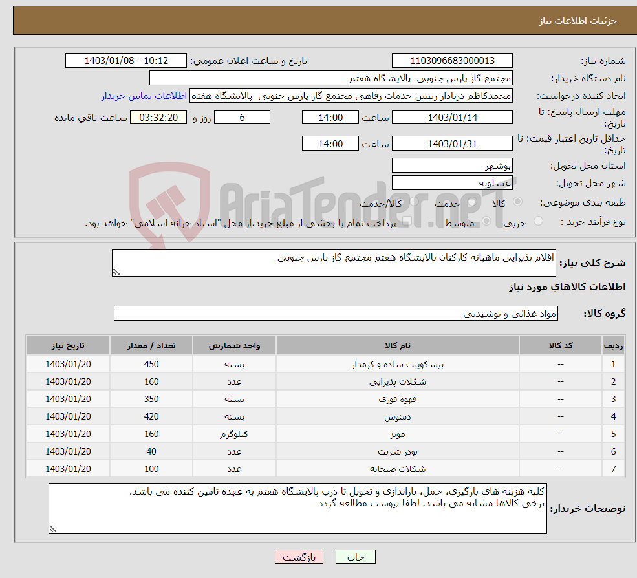The width and height of the screenshot is (637, 578).
Task: Click the delivery city field عسلویه
Action: [452, 183]
